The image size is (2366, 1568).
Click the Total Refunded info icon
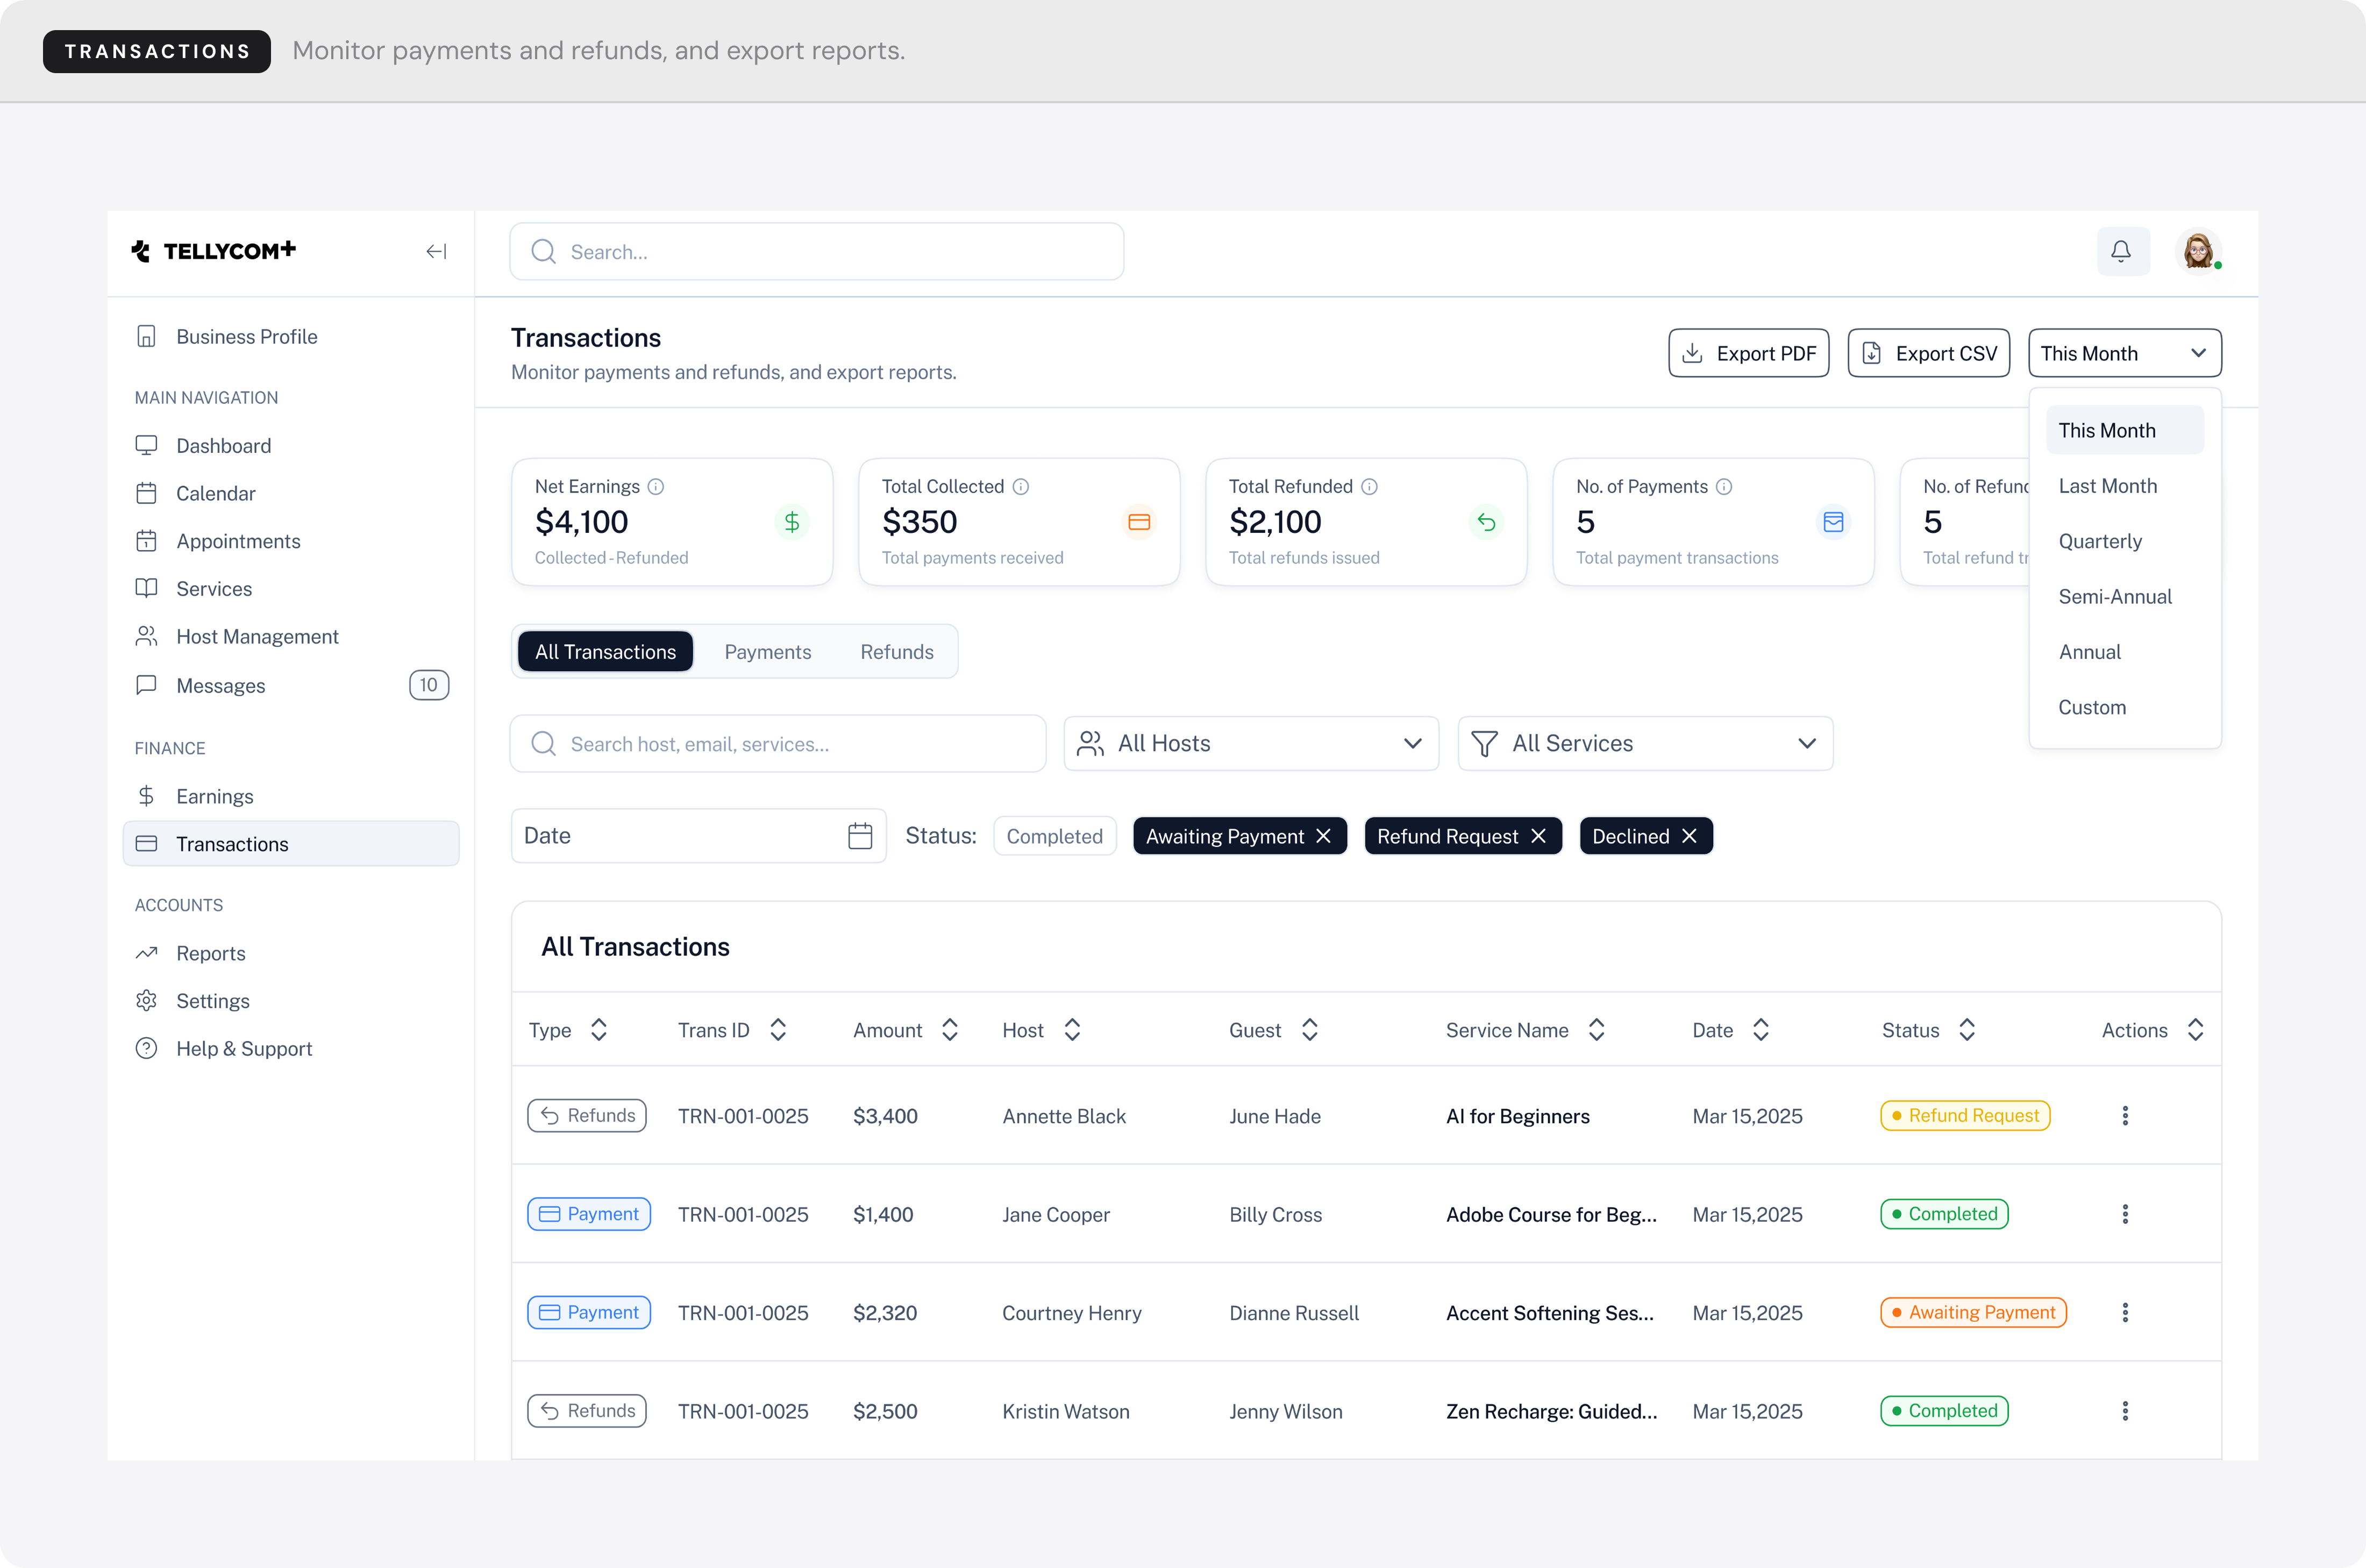[x=1370, y=487]
